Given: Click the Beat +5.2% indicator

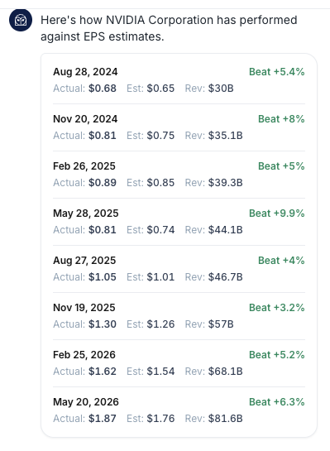Looking at the screenshot, I should [276, 355].
